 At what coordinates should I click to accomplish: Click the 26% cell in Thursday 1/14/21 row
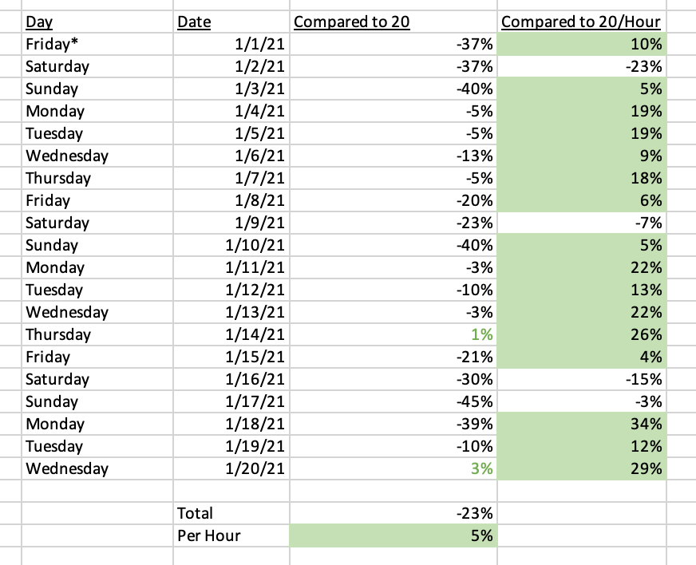[582, 334]
